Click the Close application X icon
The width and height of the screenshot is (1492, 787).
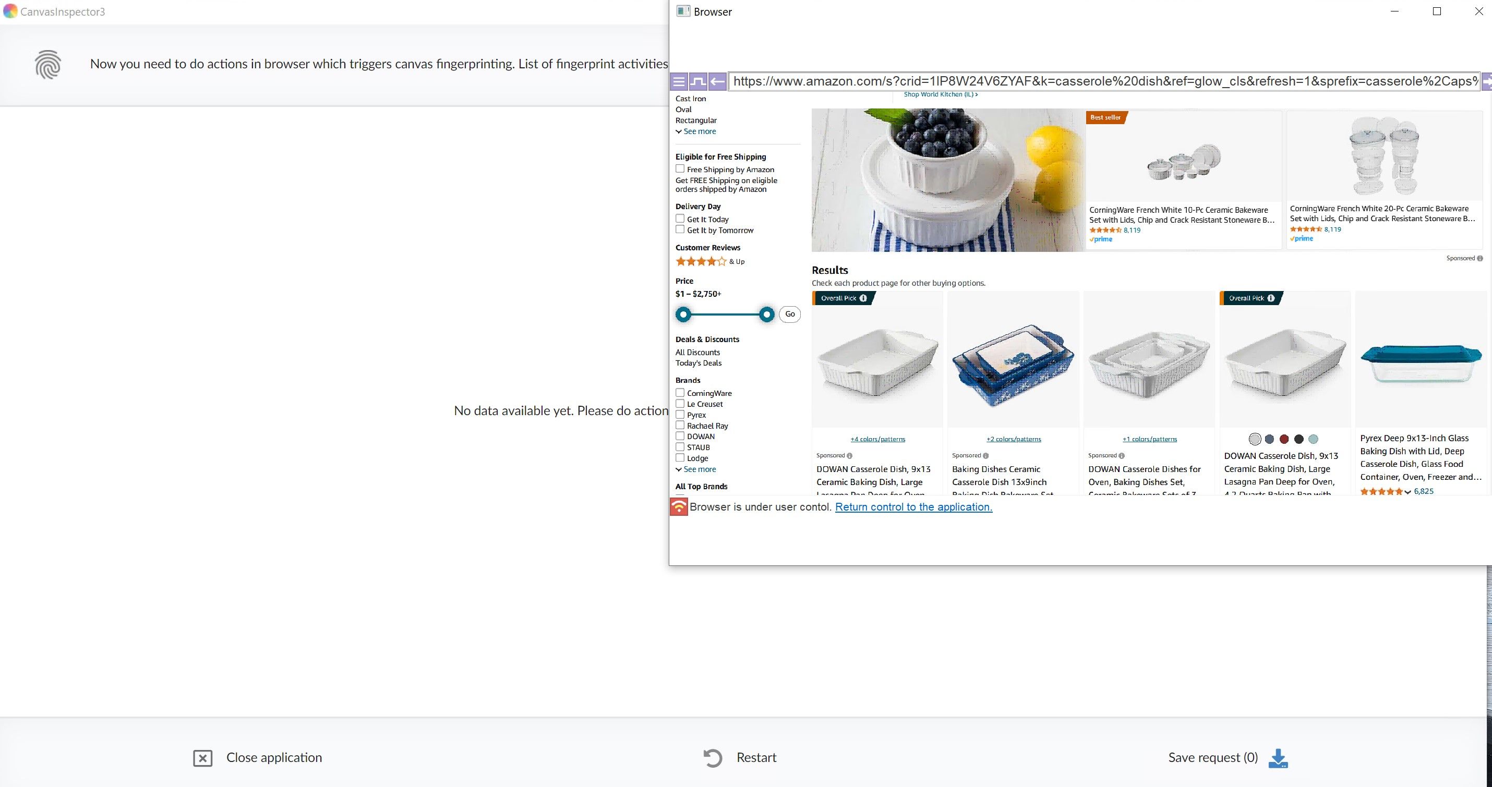point(203,758)
